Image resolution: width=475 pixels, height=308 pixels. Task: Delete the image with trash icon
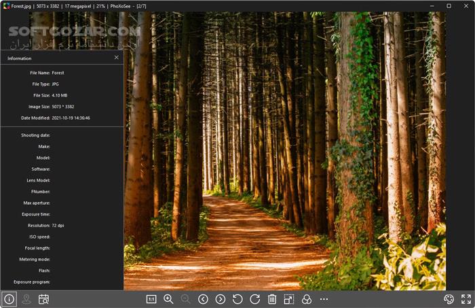point(272,299)
